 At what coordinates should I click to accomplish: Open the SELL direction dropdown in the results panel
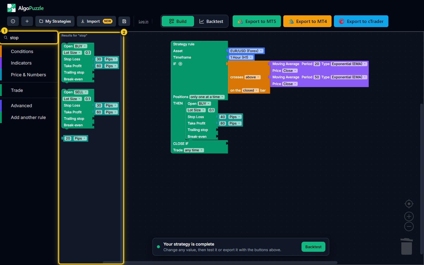(81, 92)
